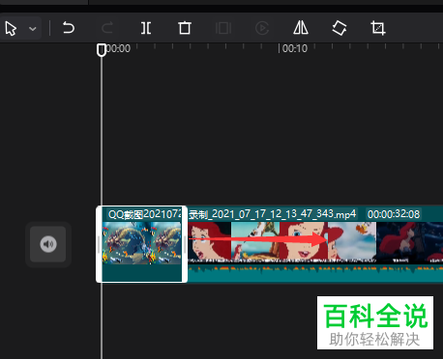Select the QQ截图 image clip
The width and height of the screenshot is (443, 359).
[x=141, y=243]
